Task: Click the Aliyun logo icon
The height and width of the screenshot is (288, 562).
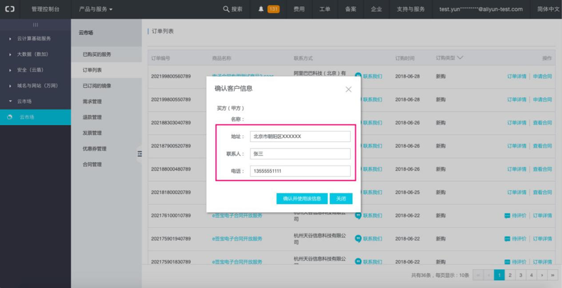Action: point(10,9)
